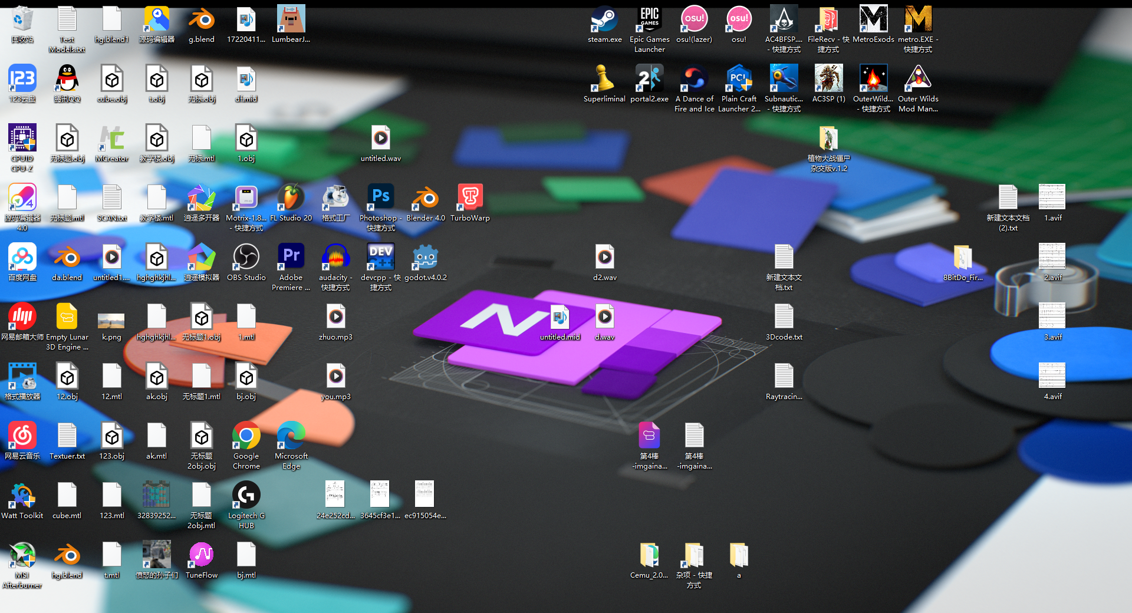Select the Baidu Netdisk (百度网盘) icon
1132x613 pixels.
22,258
